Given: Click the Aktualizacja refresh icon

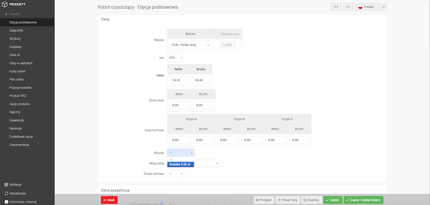Looking at the screenshot, I should [6, 193].
